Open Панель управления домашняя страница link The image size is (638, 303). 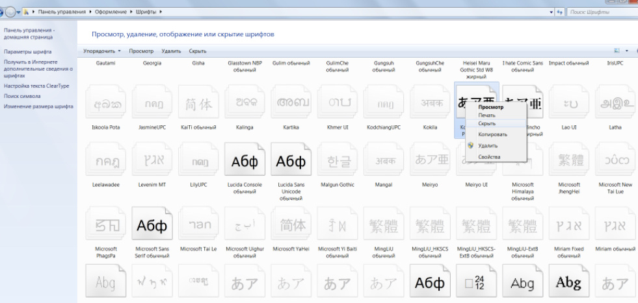click(x=28, y=34)
